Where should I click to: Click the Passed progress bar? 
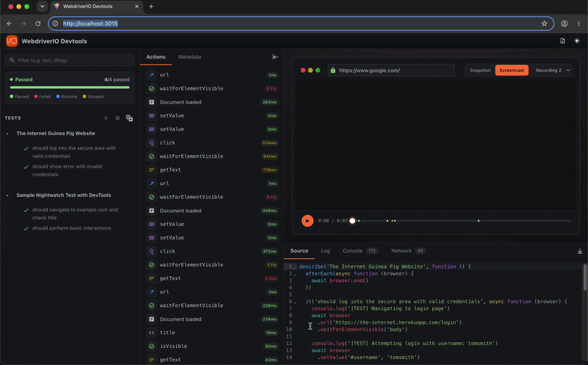[x=70, y=87]
